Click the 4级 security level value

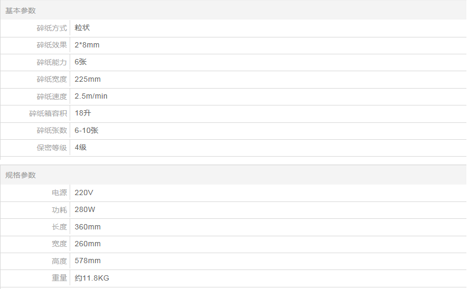[81, 148]
